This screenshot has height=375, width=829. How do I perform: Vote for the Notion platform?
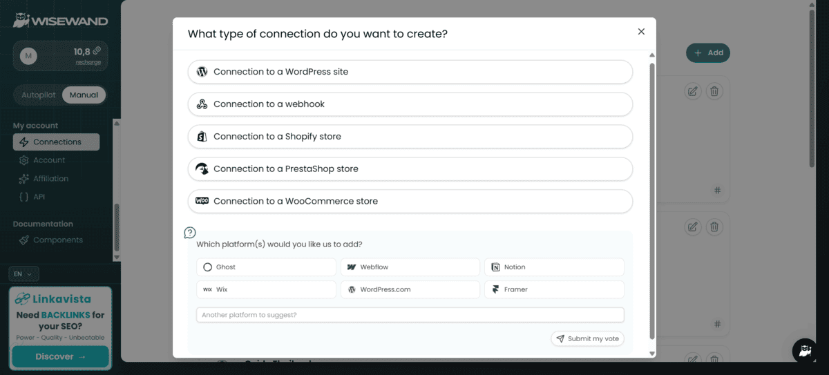pos(554,267)
